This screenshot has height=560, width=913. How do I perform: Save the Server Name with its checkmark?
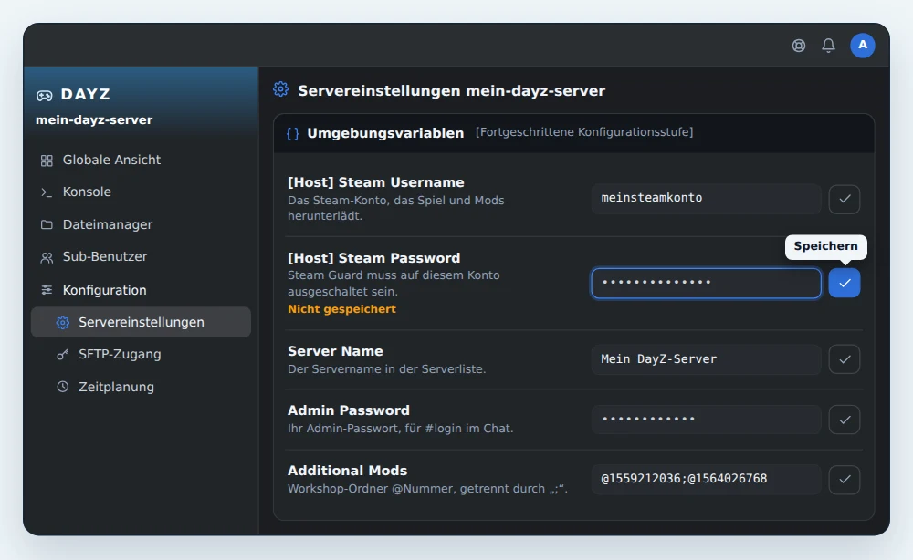845,359
